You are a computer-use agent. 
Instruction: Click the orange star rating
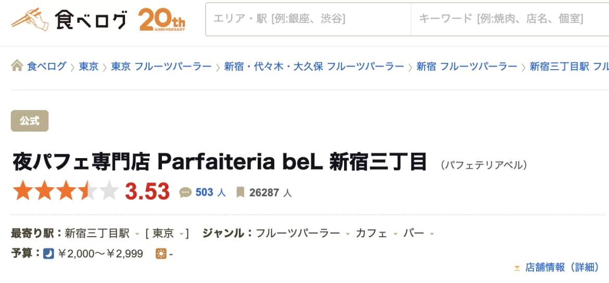click(x=66, y=191)
